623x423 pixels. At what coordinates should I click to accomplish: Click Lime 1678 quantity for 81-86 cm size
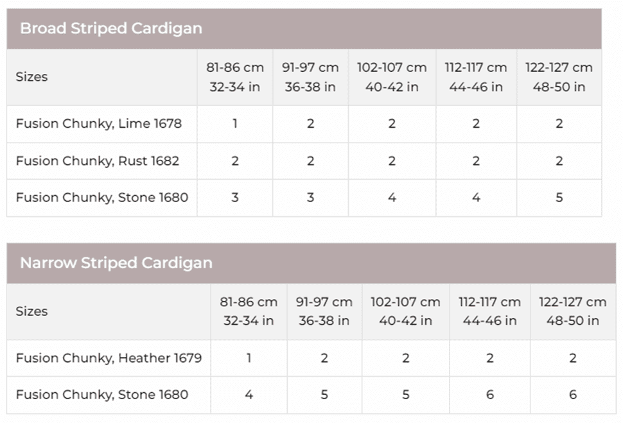[x=235, y=123]
